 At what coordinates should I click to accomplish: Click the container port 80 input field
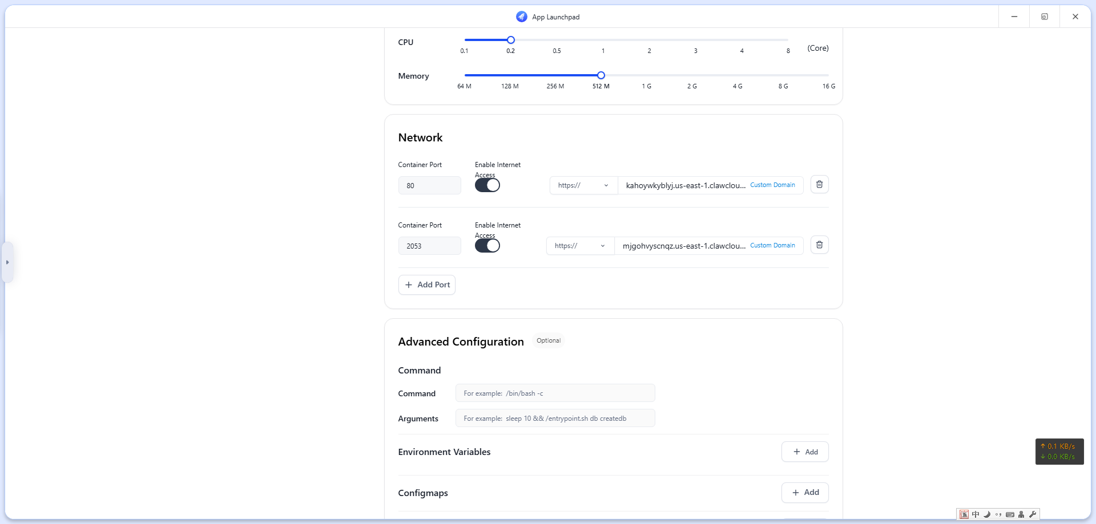click(429, 185)
